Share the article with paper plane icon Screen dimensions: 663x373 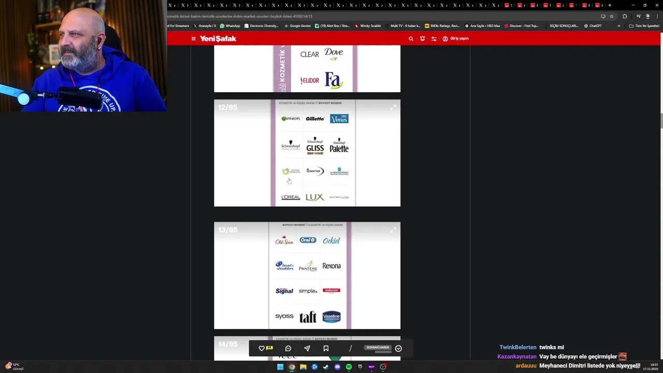click(307, 349)
